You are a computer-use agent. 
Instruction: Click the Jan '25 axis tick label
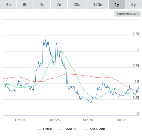54,120
